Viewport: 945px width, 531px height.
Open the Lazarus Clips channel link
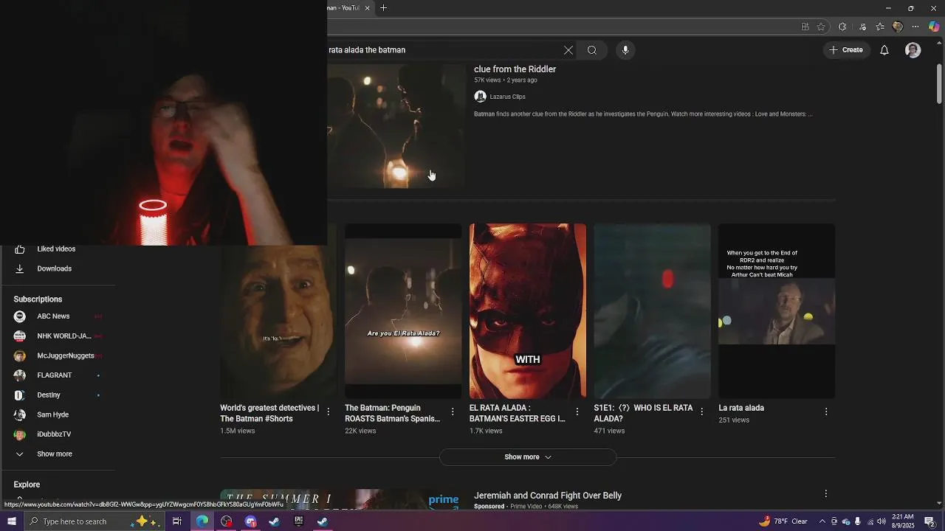[508, 97]
